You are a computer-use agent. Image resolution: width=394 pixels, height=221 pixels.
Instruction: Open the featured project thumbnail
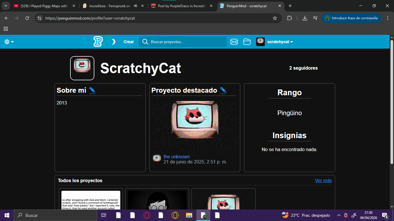pyautogui.click(x=195, y=127)
